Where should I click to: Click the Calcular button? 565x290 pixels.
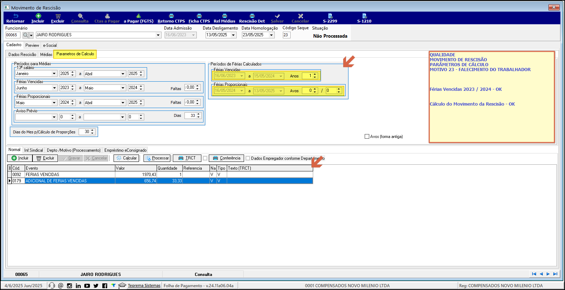126,158
